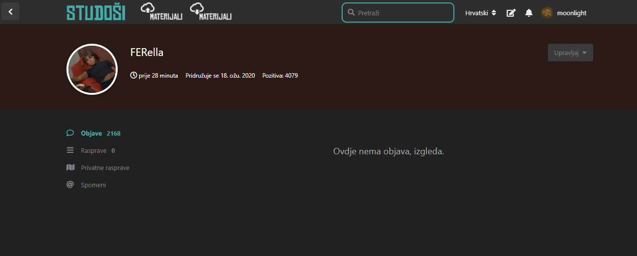Click the Rasprave list icon
This screenshot has width=637, height=256.
(70, 150)
